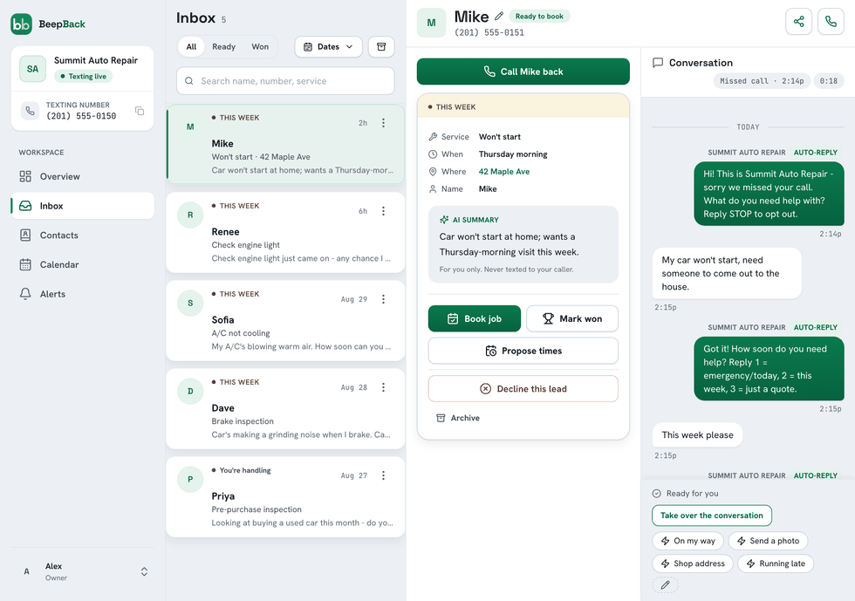Click the SA avatar for Summit Auto Repair
This screenshot has height=601, width=855.
pos(33,69)
